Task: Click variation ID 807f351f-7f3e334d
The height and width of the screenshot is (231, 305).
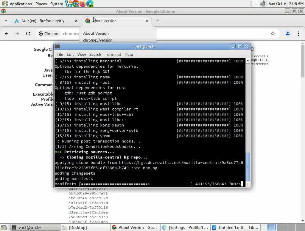Action: tap(88, 203)
